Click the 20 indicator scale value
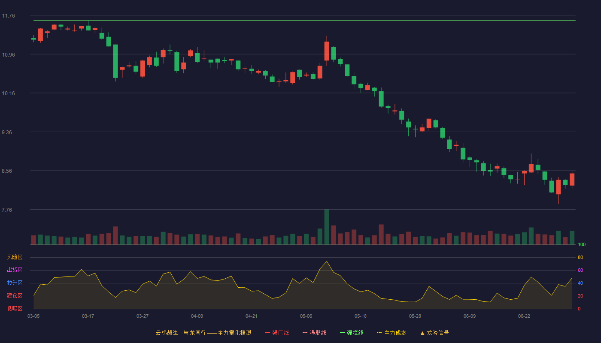 tap(580, 296)
